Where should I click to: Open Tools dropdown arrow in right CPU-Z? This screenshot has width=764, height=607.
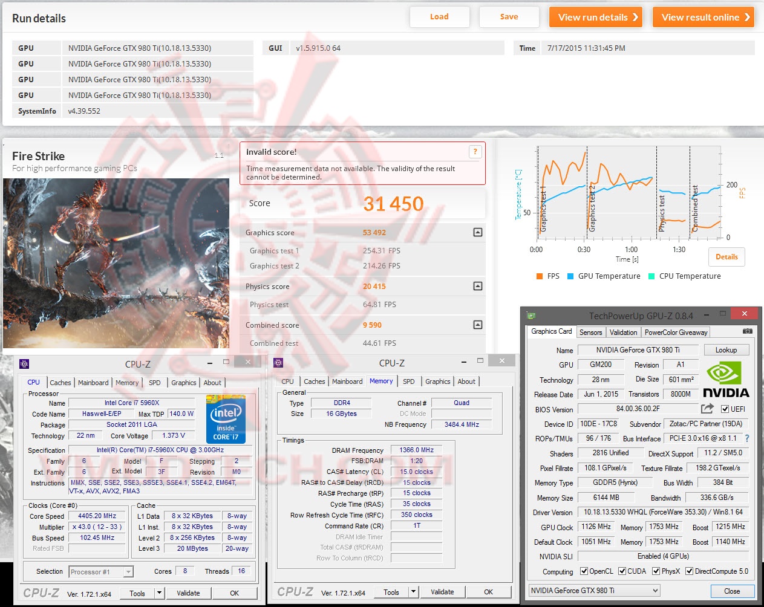tap(413, 592)
